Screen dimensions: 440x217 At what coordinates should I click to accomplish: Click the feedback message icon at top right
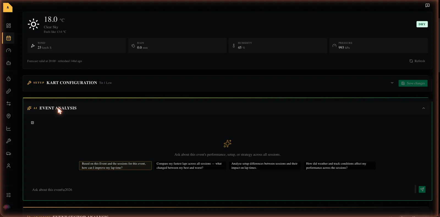tap(427, 5)
